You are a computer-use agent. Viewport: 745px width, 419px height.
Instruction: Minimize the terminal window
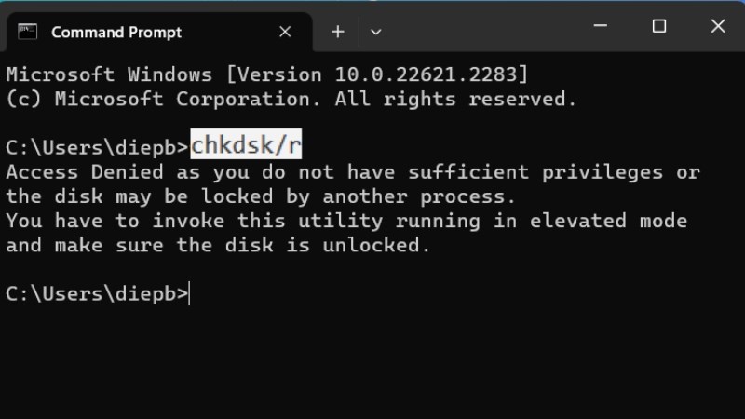point(602,27)
